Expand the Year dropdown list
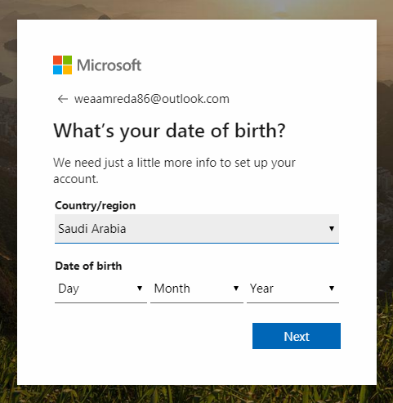 point(293,289)
